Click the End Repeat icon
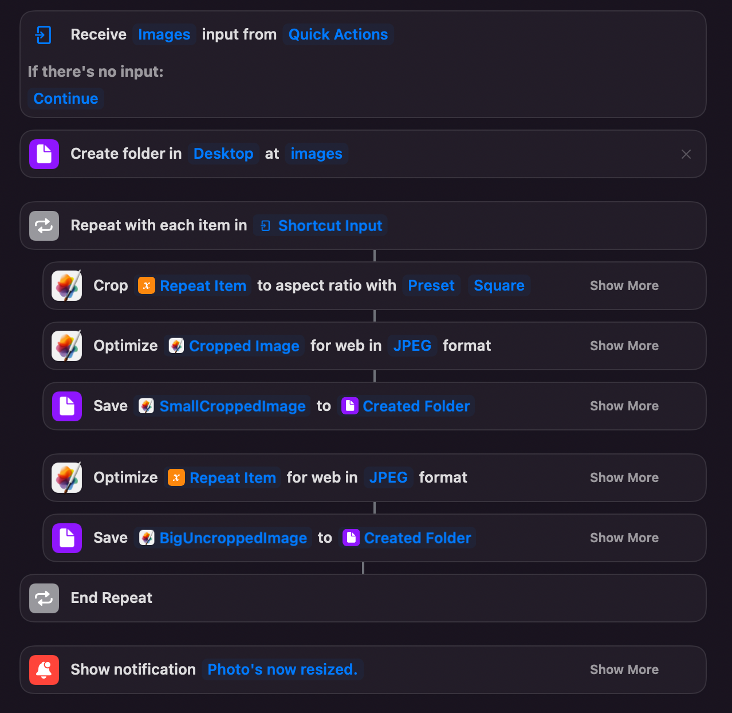Screen dimensions: 732x713 [x=44, y=598]
